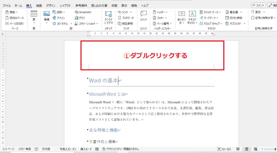The width and height of the screenshot is (277, 153).
Task: Switch to the 校閲 tab
Action: pyautogui.click(x=114, y=5)
